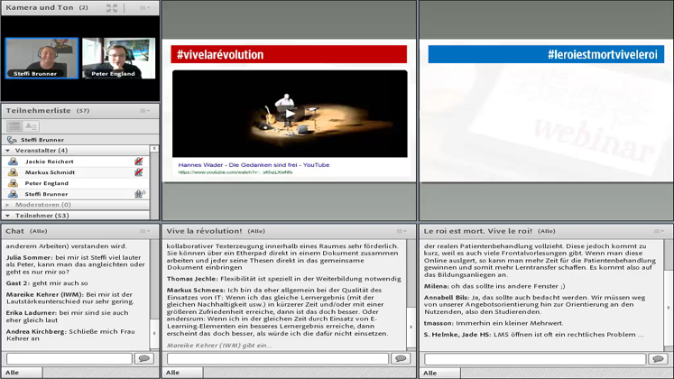Expand the Moderatoren (0) group
Image resolution: width=674 pixels, height=379 pixels.
tap(9, 205)
